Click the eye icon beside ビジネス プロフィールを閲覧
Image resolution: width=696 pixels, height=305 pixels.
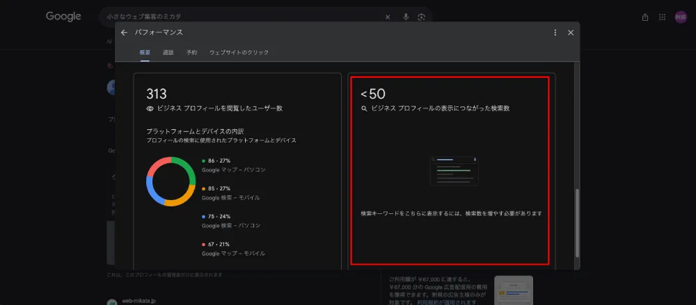[x=150, y=108]
